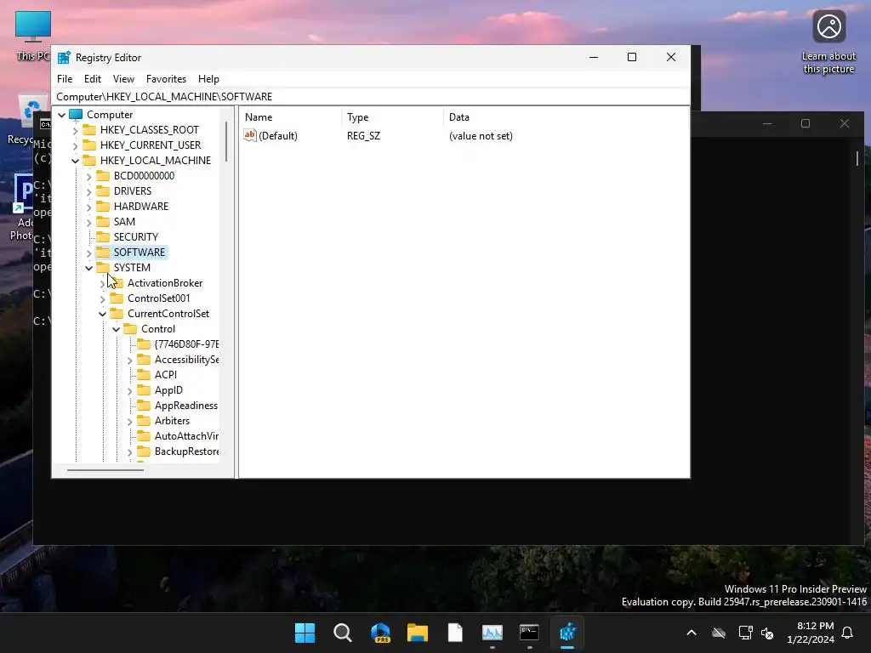Select the AutoAttachVir key

click(186, 436)
